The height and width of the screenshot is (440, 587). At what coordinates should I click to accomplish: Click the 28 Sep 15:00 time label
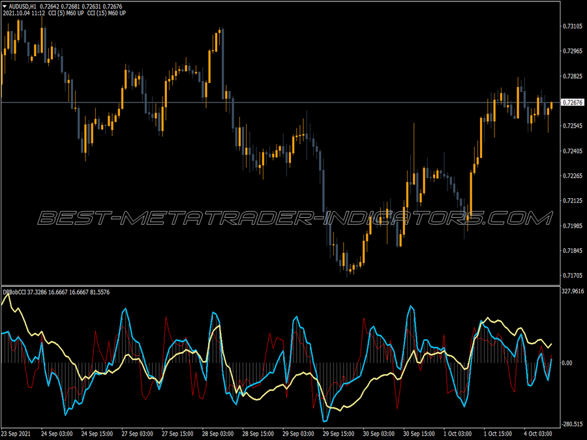tap(258, 433)
